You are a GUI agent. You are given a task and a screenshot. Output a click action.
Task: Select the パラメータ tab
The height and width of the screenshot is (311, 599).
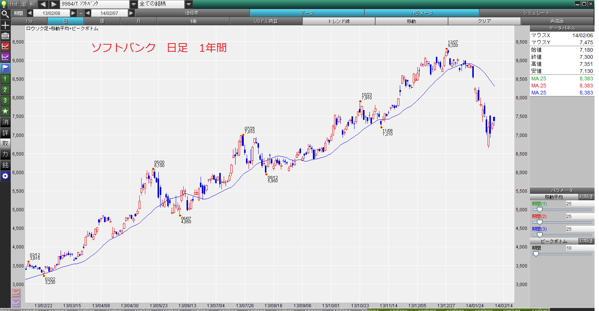[x=422, y=13]
